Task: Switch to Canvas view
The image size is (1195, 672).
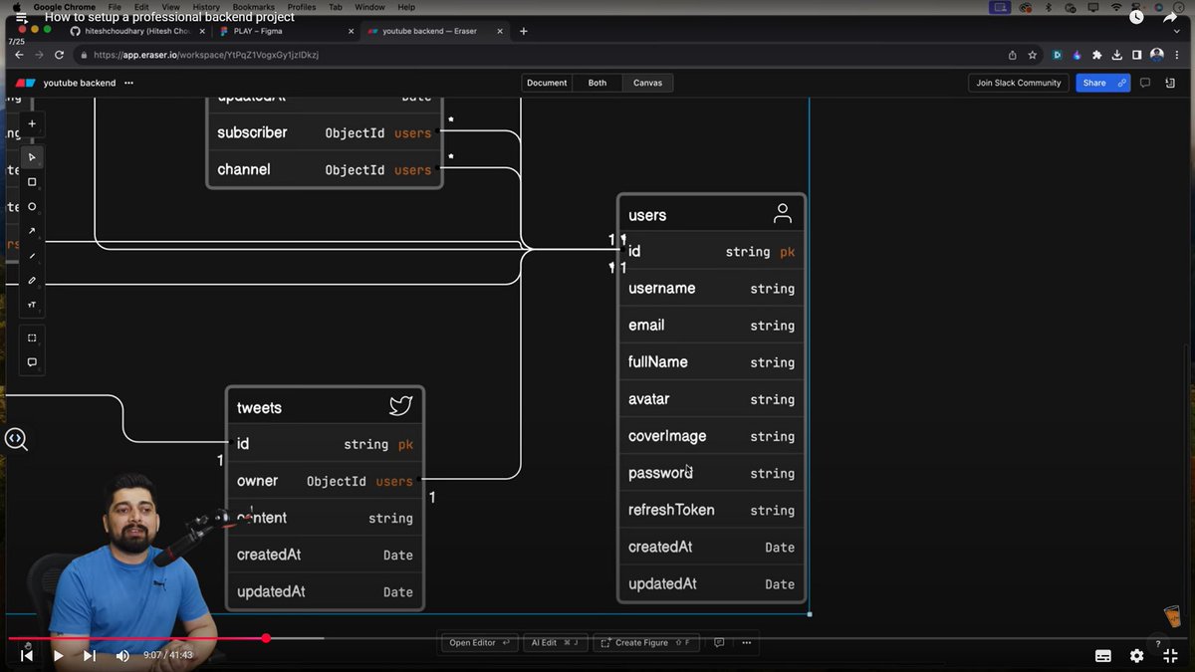Action: point(648,83)
